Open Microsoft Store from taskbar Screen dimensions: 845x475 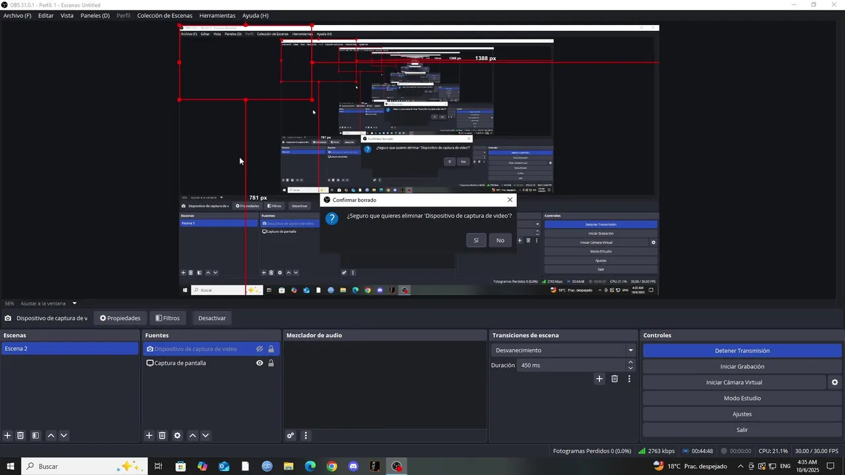[181, 466]
